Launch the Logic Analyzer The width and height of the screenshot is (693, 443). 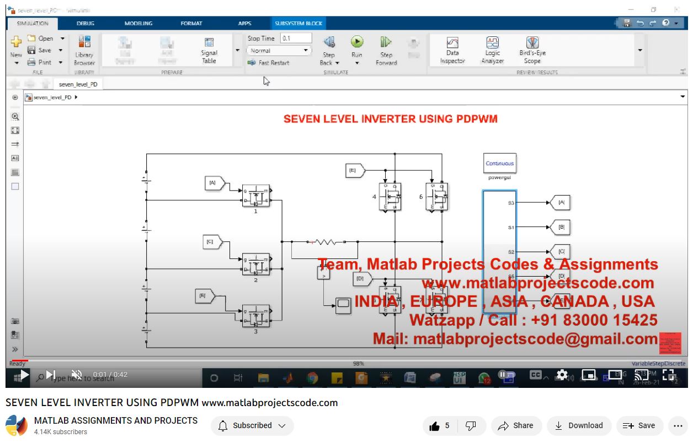492,50
